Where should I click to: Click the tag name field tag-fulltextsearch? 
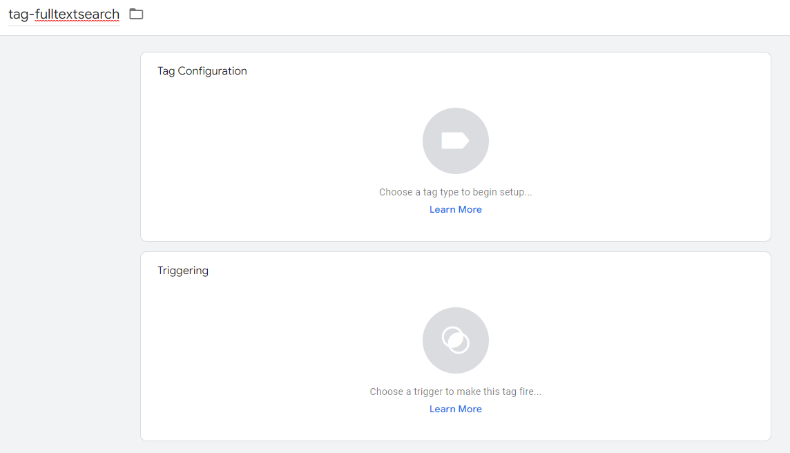64,14
